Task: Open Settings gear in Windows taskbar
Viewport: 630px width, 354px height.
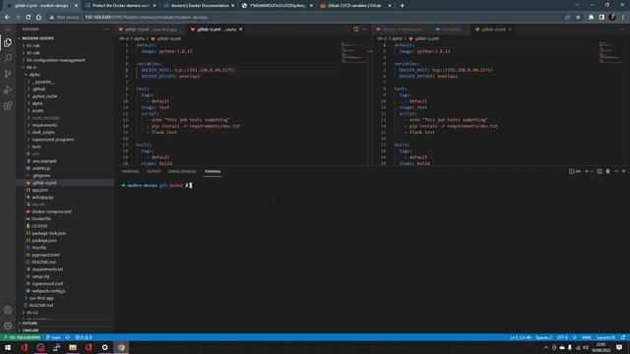Action: tap(105, 347)
